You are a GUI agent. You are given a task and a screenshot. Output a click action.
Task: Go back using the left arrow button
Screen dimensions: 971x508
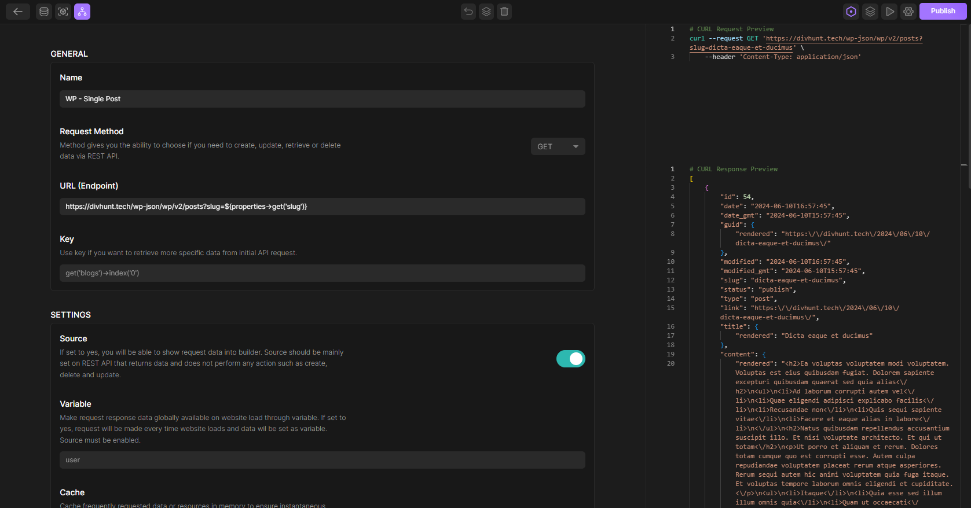18,12
